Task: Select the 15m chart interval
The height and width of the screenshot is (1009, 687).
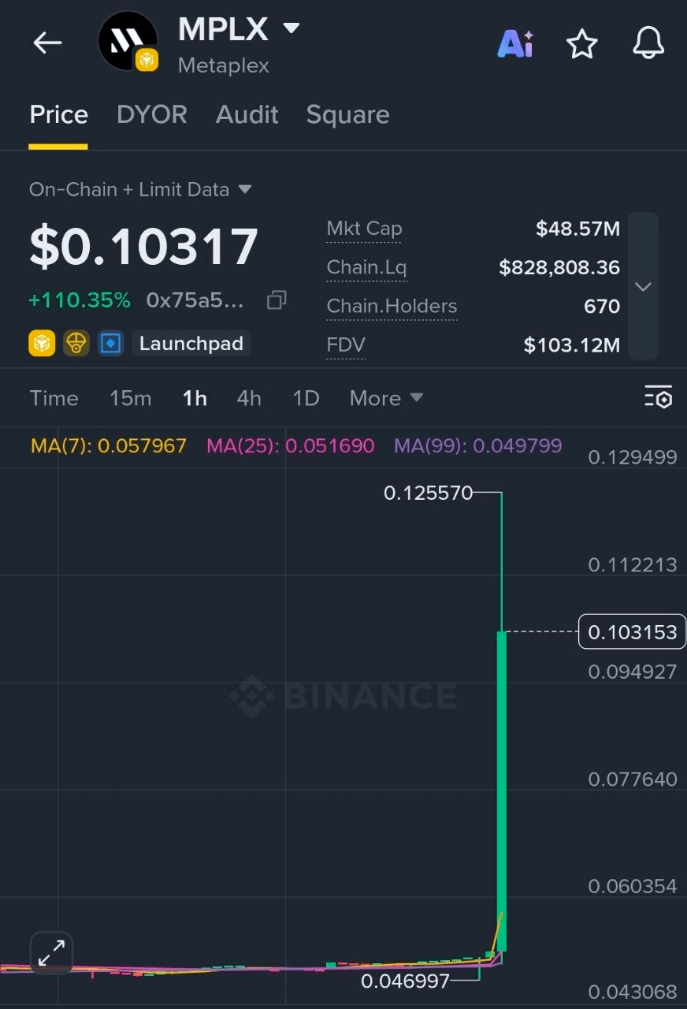Action: tap(130, 398)
